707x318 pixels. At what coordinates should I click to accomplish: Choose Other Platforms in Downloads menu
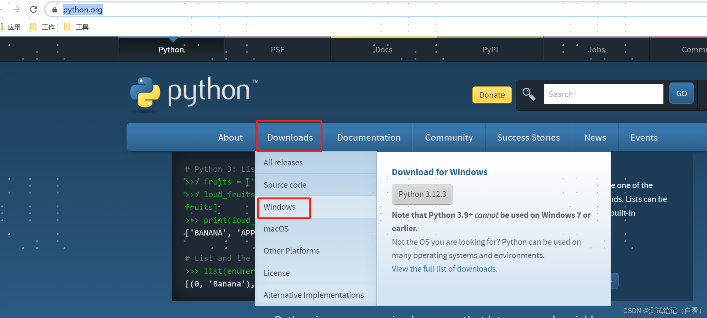tap(316, 251)
